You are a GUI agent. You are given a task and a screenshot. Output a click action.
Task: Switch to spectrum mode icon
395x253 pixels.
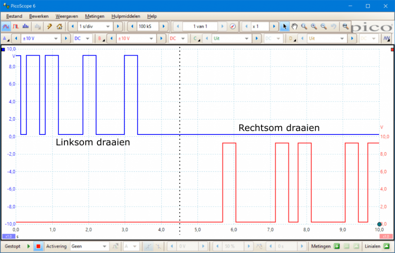click(x=25, y=27)
